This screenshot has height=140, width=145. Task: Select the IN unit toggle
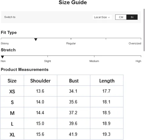132,17
